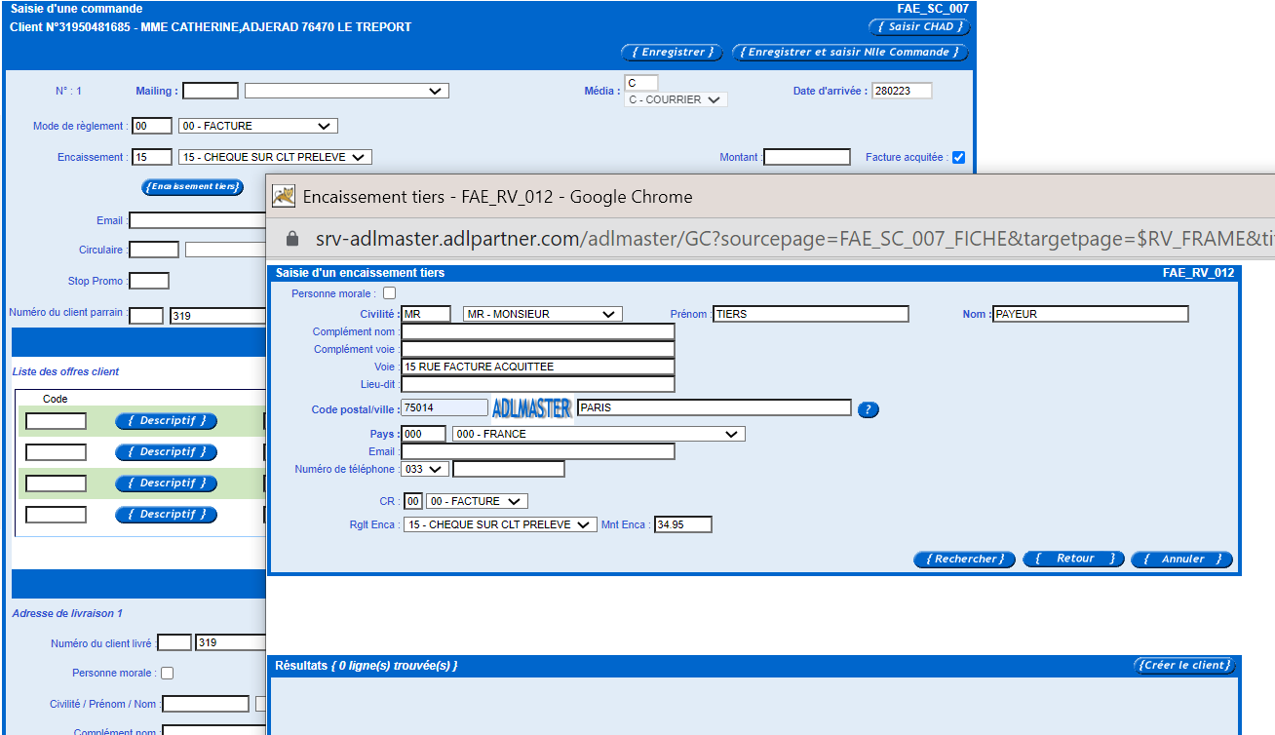Click the Numéro du client parrain field showing 319
Screen dimensions: 1275x735
point(217,316)
